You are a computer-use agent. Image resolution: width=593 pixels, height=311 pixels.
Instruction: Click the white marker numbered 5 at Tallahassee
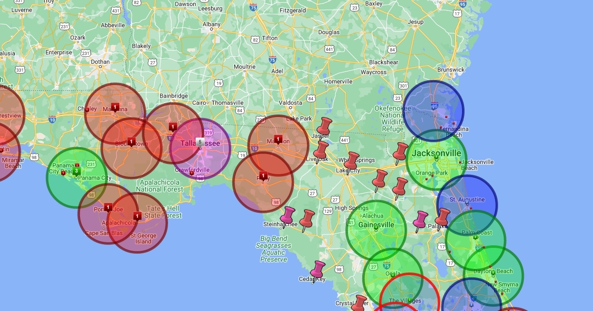(x=200, y=143)
